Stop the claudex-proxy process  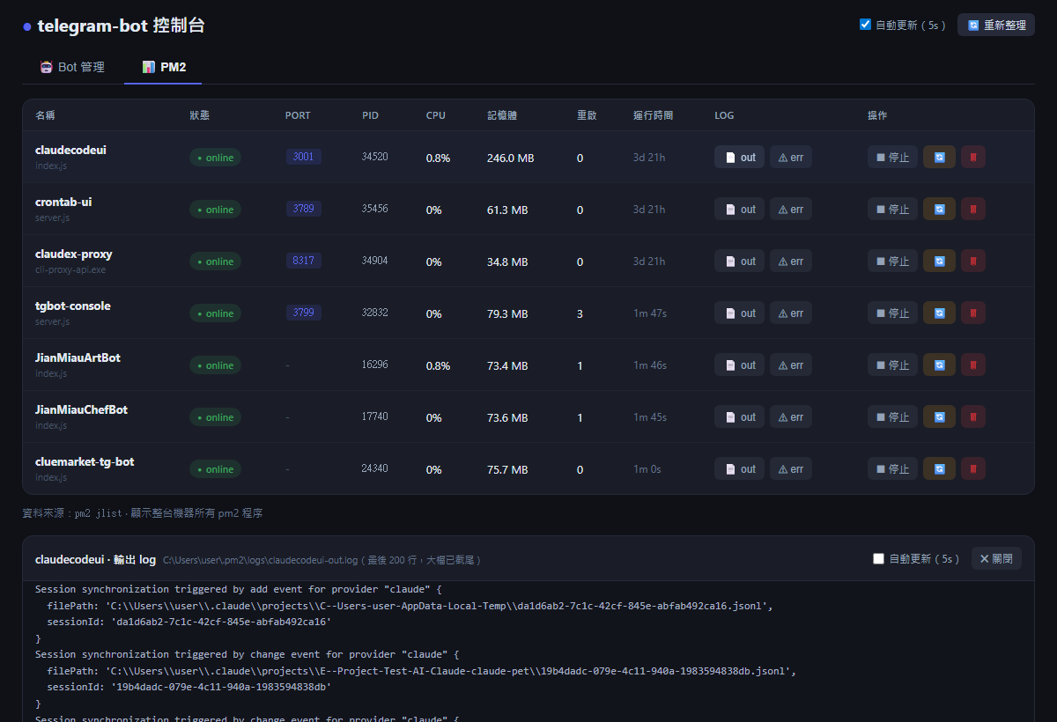click(892, 262)
